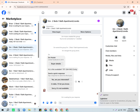
Task: Open the Facebook search magnifier
Action: tap(9, 13)
